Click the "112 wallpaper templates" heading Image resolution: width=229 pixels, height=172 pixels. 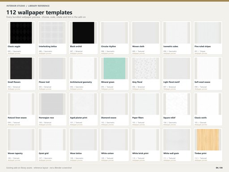[x=39, y=13]
